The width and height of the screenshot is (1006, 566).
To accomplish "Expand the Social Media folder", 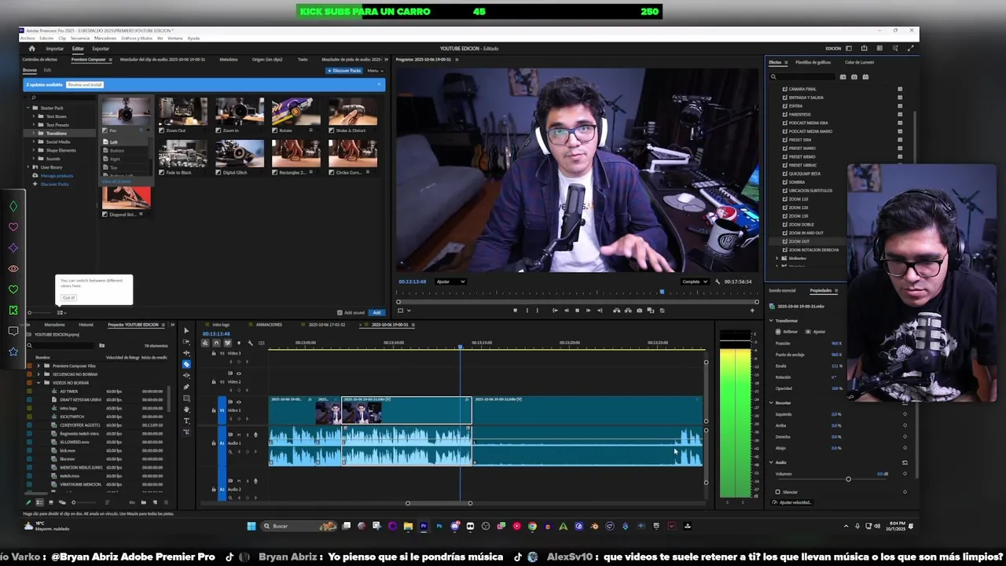I will [35, 141].
